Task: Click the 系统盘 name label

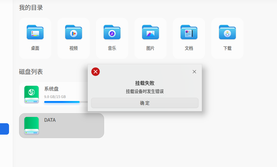Action: 51,89
